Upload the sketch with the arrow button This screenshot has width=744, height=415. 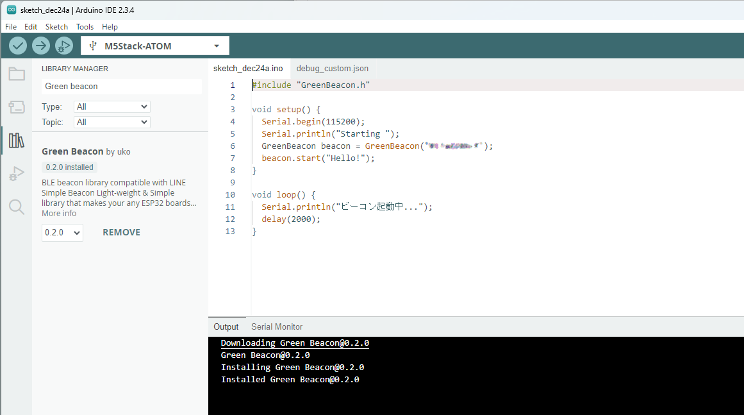pyautogui.click(x=41, y=46)
